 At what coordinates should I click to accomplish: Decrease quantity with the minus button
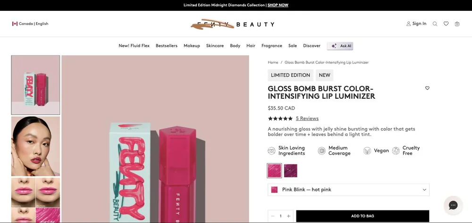tap(273, 216)
